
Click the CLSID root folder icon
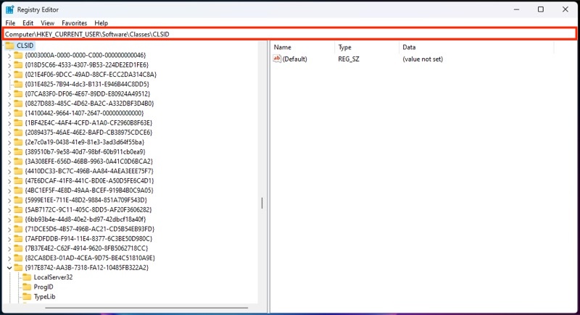(9, 46)
